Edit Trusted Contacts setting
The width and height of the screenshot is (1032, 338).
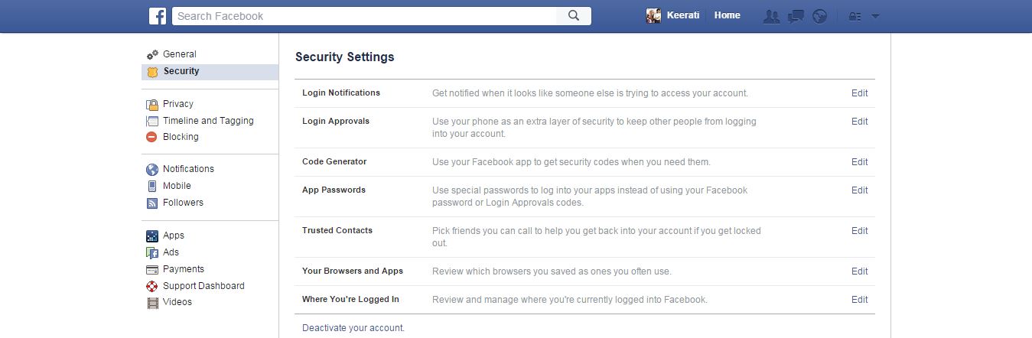point(860,231)
